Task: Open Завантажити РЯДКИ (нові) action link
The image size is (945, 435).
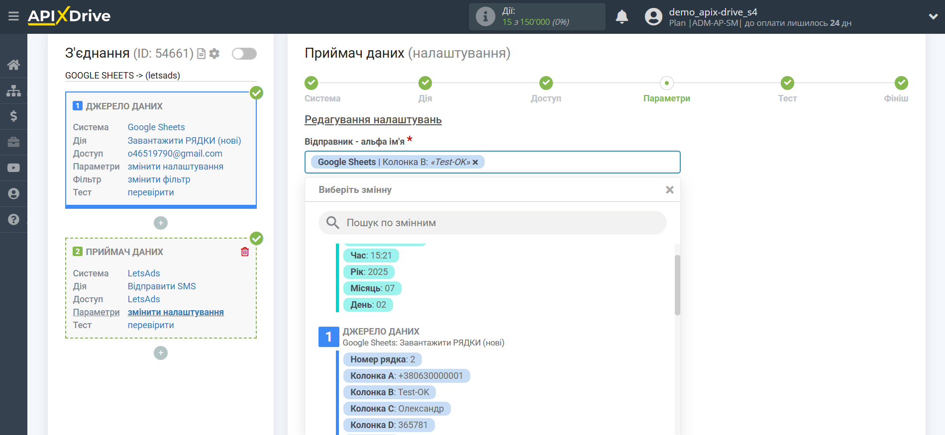Action: 184,141
